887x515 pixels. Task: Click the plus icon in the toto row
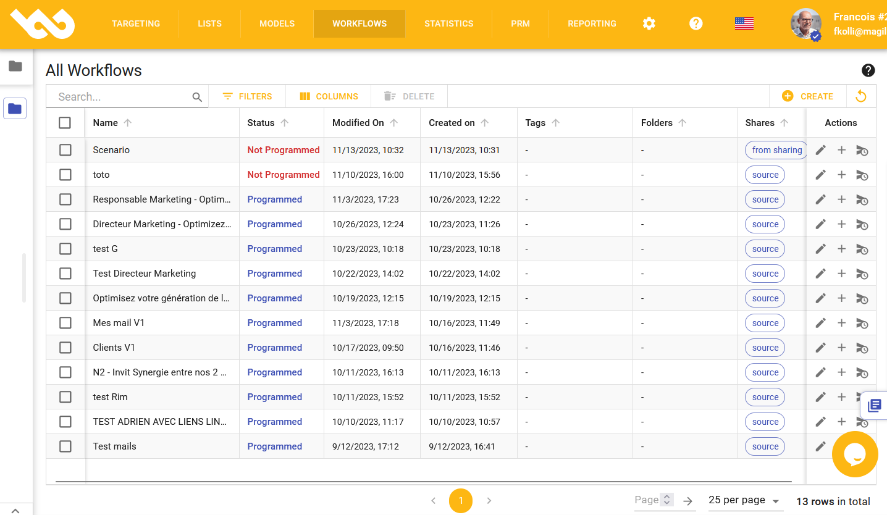click(841, 175)
